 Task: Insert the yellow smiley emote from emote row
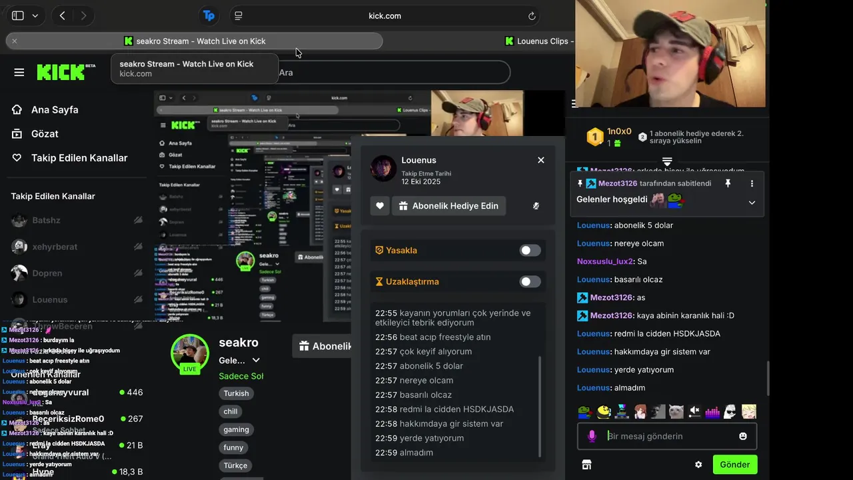(x=604, y=411)
